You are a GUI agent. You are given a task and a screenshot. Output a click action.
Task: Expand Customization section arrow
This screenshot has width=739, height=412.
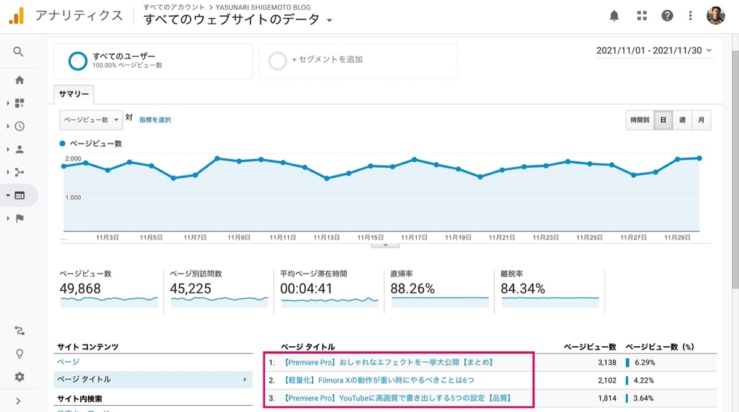click(8, 103)
